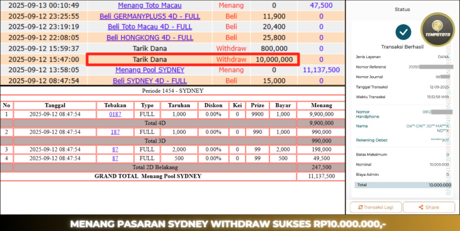
Task: Click Tarik Dana text in 15:47:00 row
Action: coord(149,60)
